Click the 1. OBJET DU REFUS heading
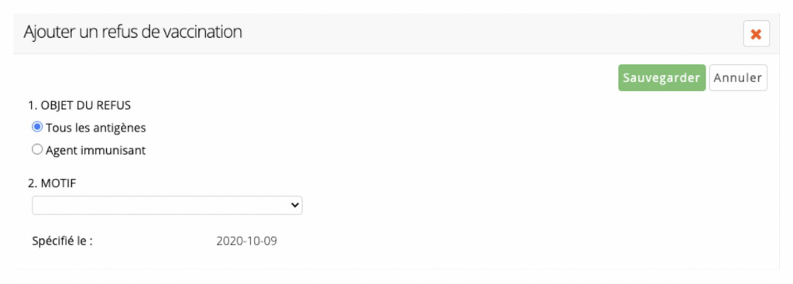The image size is (793, 284). pyautogui.click(x=80, y=105)
